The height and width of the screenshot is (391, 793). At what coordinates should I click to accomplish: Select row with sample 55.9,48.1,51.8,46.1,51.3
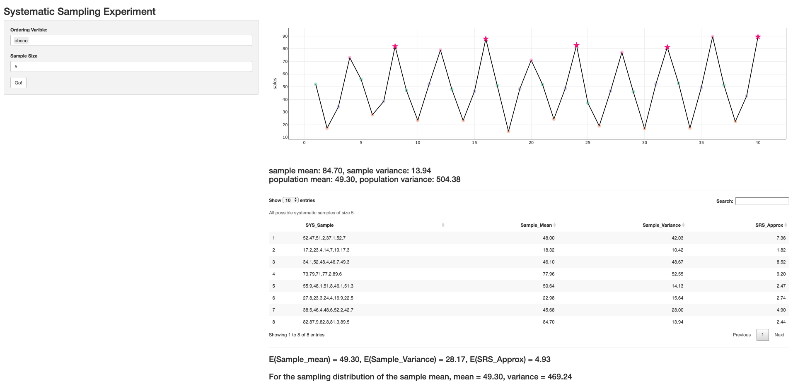coord(529,286)
